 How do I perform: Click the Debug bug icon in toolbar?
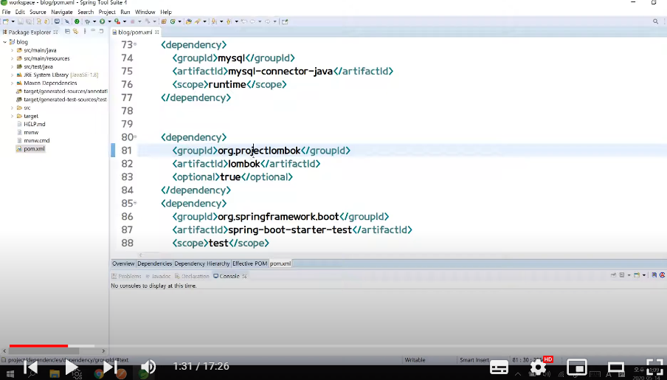(x=87, y=21)
